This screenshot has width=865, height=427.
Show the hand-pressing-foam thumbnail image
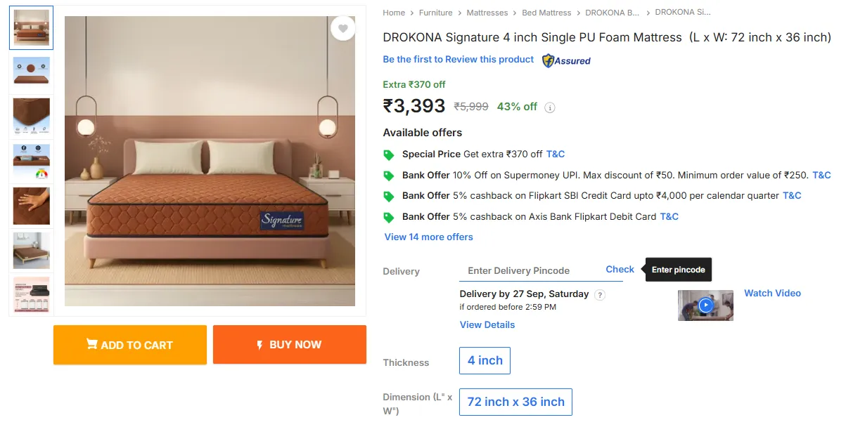coord(32,206)
